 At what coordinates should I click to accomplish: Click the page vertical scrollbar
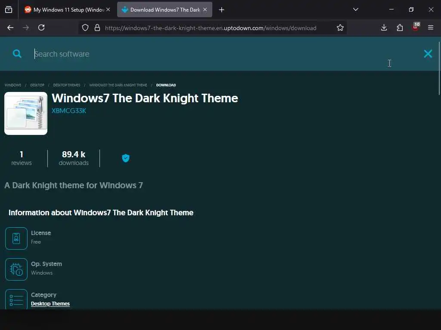pyautogui.click(x=439, y=68)
